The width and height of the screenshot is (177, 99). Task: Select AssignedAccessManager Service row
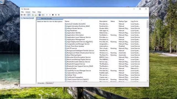tap(78, 44)
